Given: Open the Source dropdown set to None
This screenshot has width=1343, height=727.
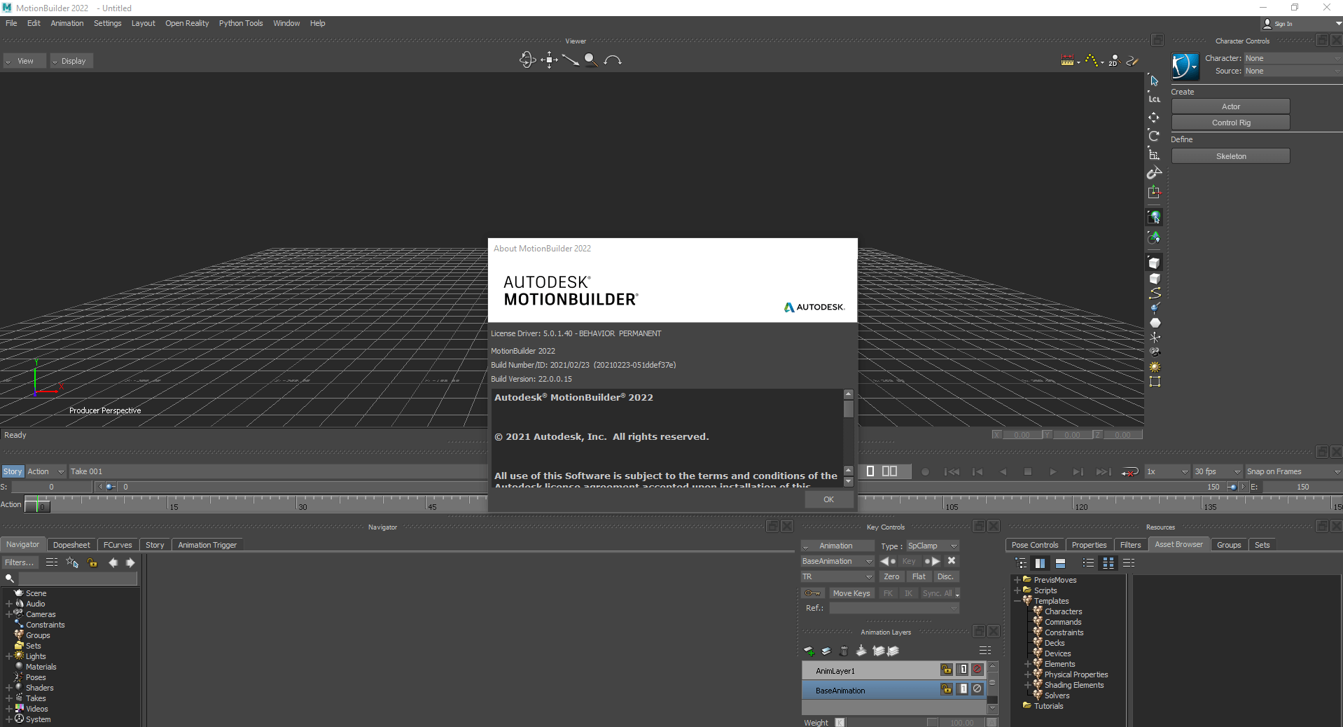Looking at the screenshot, I should click(1292, 71).
